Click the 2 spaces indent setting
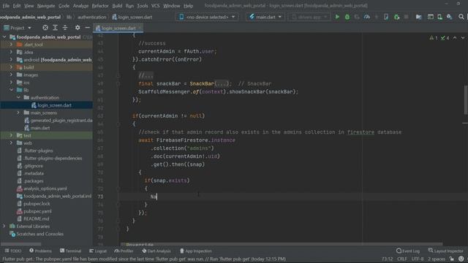 pyautogui.click(x=437, y=259)
